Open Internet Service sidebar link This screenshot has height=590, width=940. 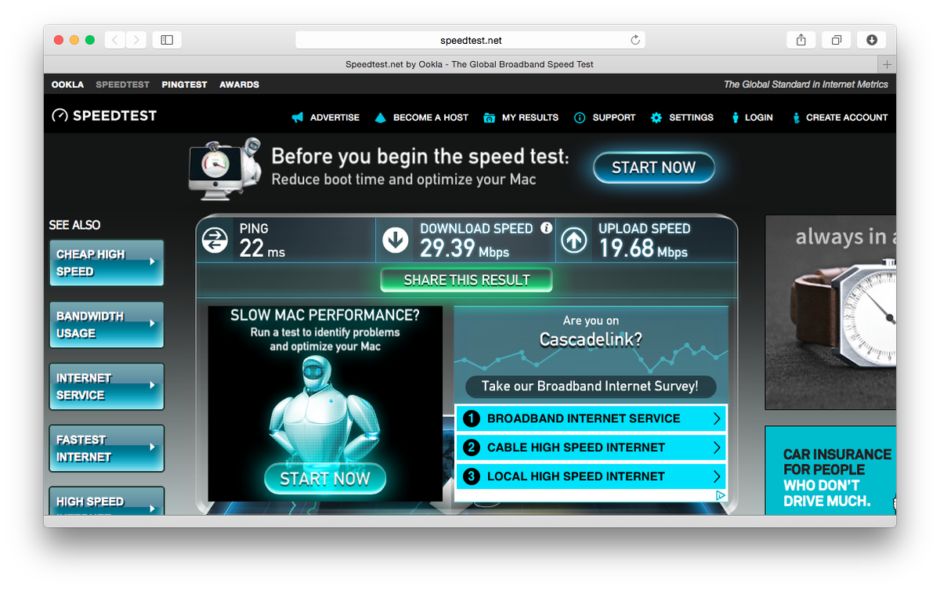107,386
